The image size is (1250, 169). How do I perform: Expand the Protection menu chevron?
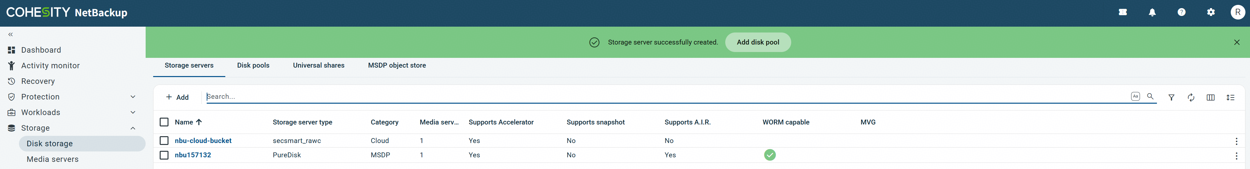tap(133, 97)
